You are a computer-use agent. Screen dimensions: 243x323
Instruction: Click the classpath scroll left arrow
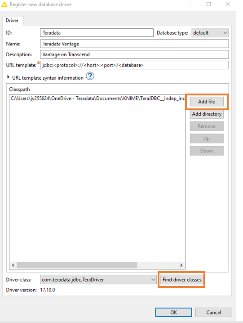pos(13,265)
